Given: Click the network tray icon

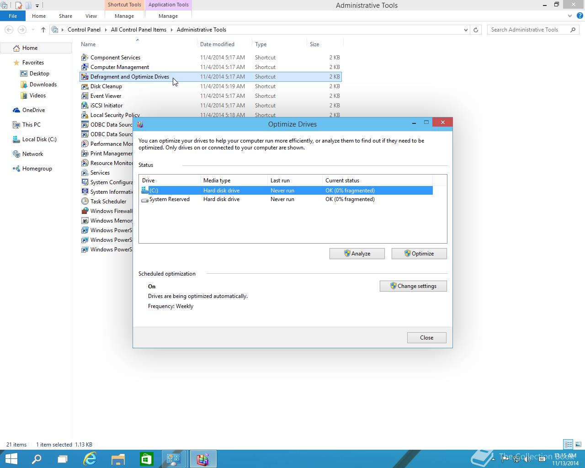Looking at the screenshot, I should click(516, 459).
